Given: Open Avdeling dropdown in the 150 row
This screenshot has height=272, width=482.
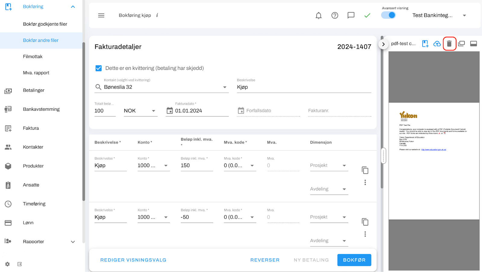Looking at the screenshot, I should pos(329,189).
